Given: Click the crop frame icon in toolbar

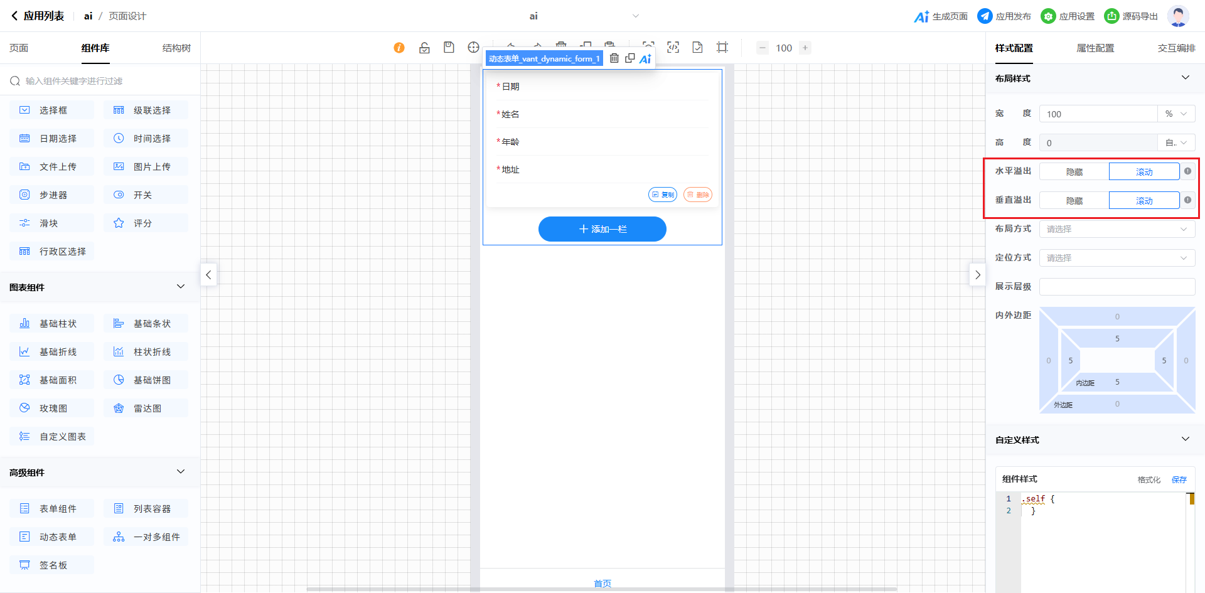Looking at the screenshot, I should [x=722, y=48].
